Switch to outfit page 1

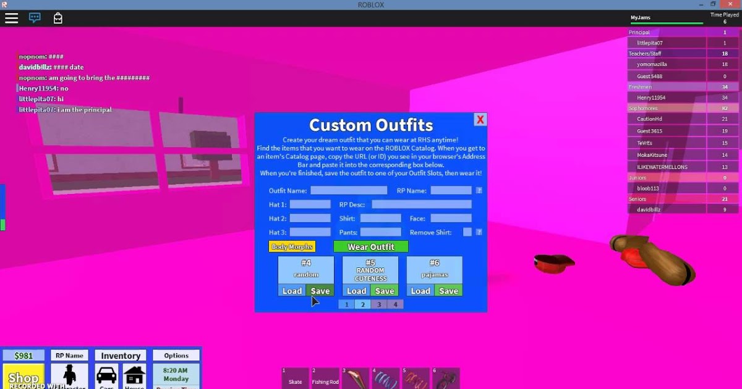347,304
